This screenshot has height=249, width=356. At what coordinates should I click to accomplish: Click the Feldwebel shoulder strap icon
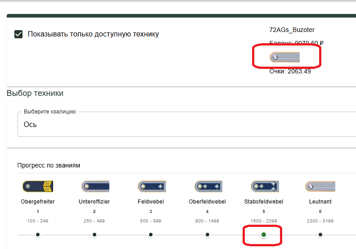tap(152, 186)
